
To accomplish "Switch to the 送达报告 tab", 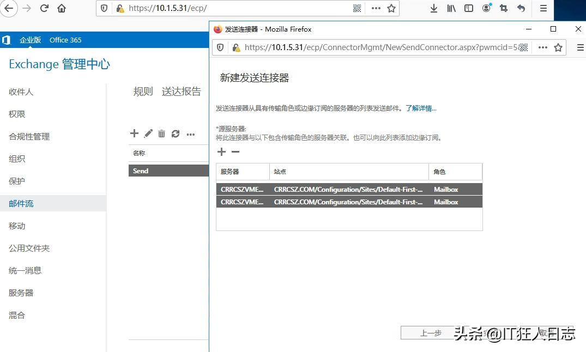I will (x=181, y=92).
